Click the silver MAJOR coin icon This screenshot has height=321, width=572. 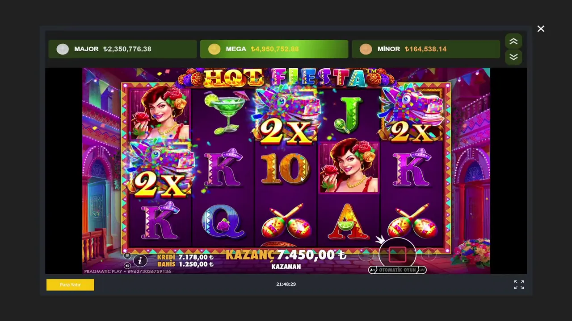click(63, 49)
